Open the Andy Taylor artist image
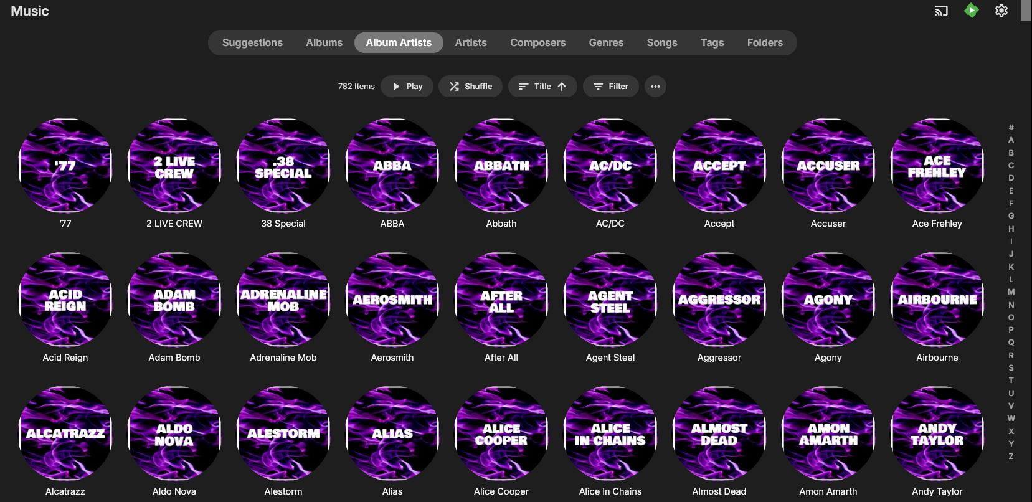Image resolution: width=1032 pixels, height=502 pixels. pos(937,433)
